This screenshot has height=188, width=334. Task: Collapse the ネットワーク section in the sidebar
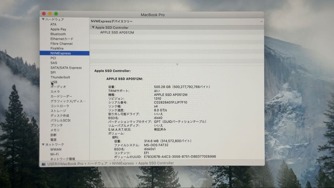tap(44, 144)
